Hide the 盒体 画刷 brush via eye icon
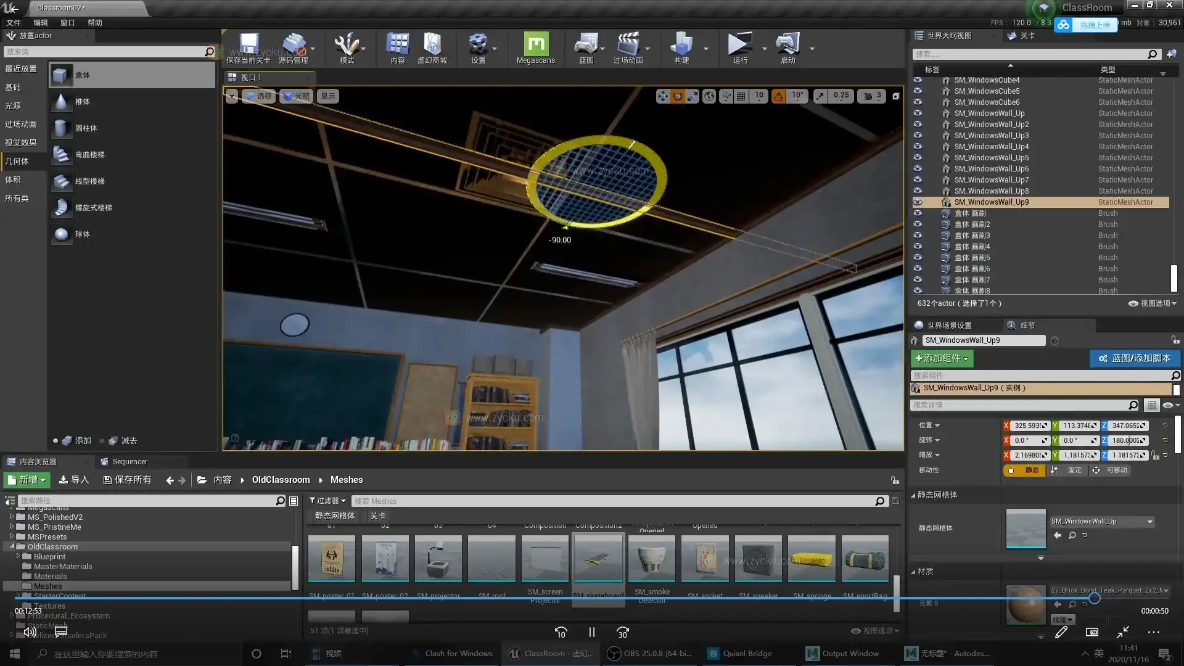1184x666 pixels. (x=918, y=213)
